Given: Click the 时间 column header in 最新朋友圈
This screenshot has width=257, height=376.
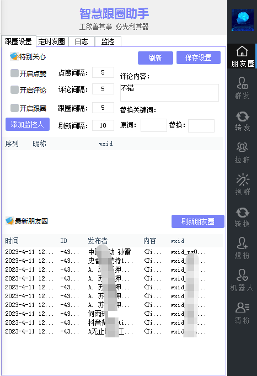Looking at the screenshot, I should (x=12, y=241).
